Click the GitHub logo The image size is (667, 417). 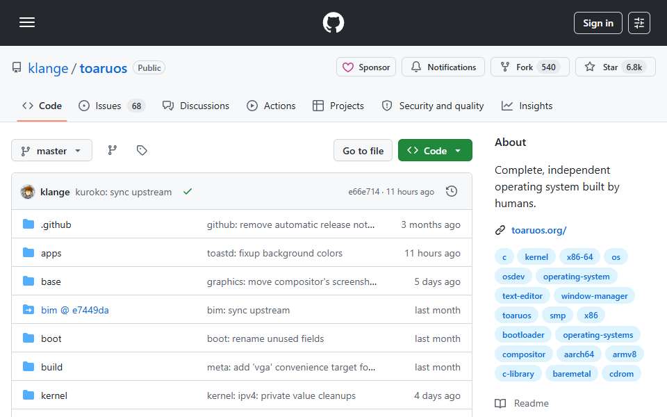pos(333,22)
